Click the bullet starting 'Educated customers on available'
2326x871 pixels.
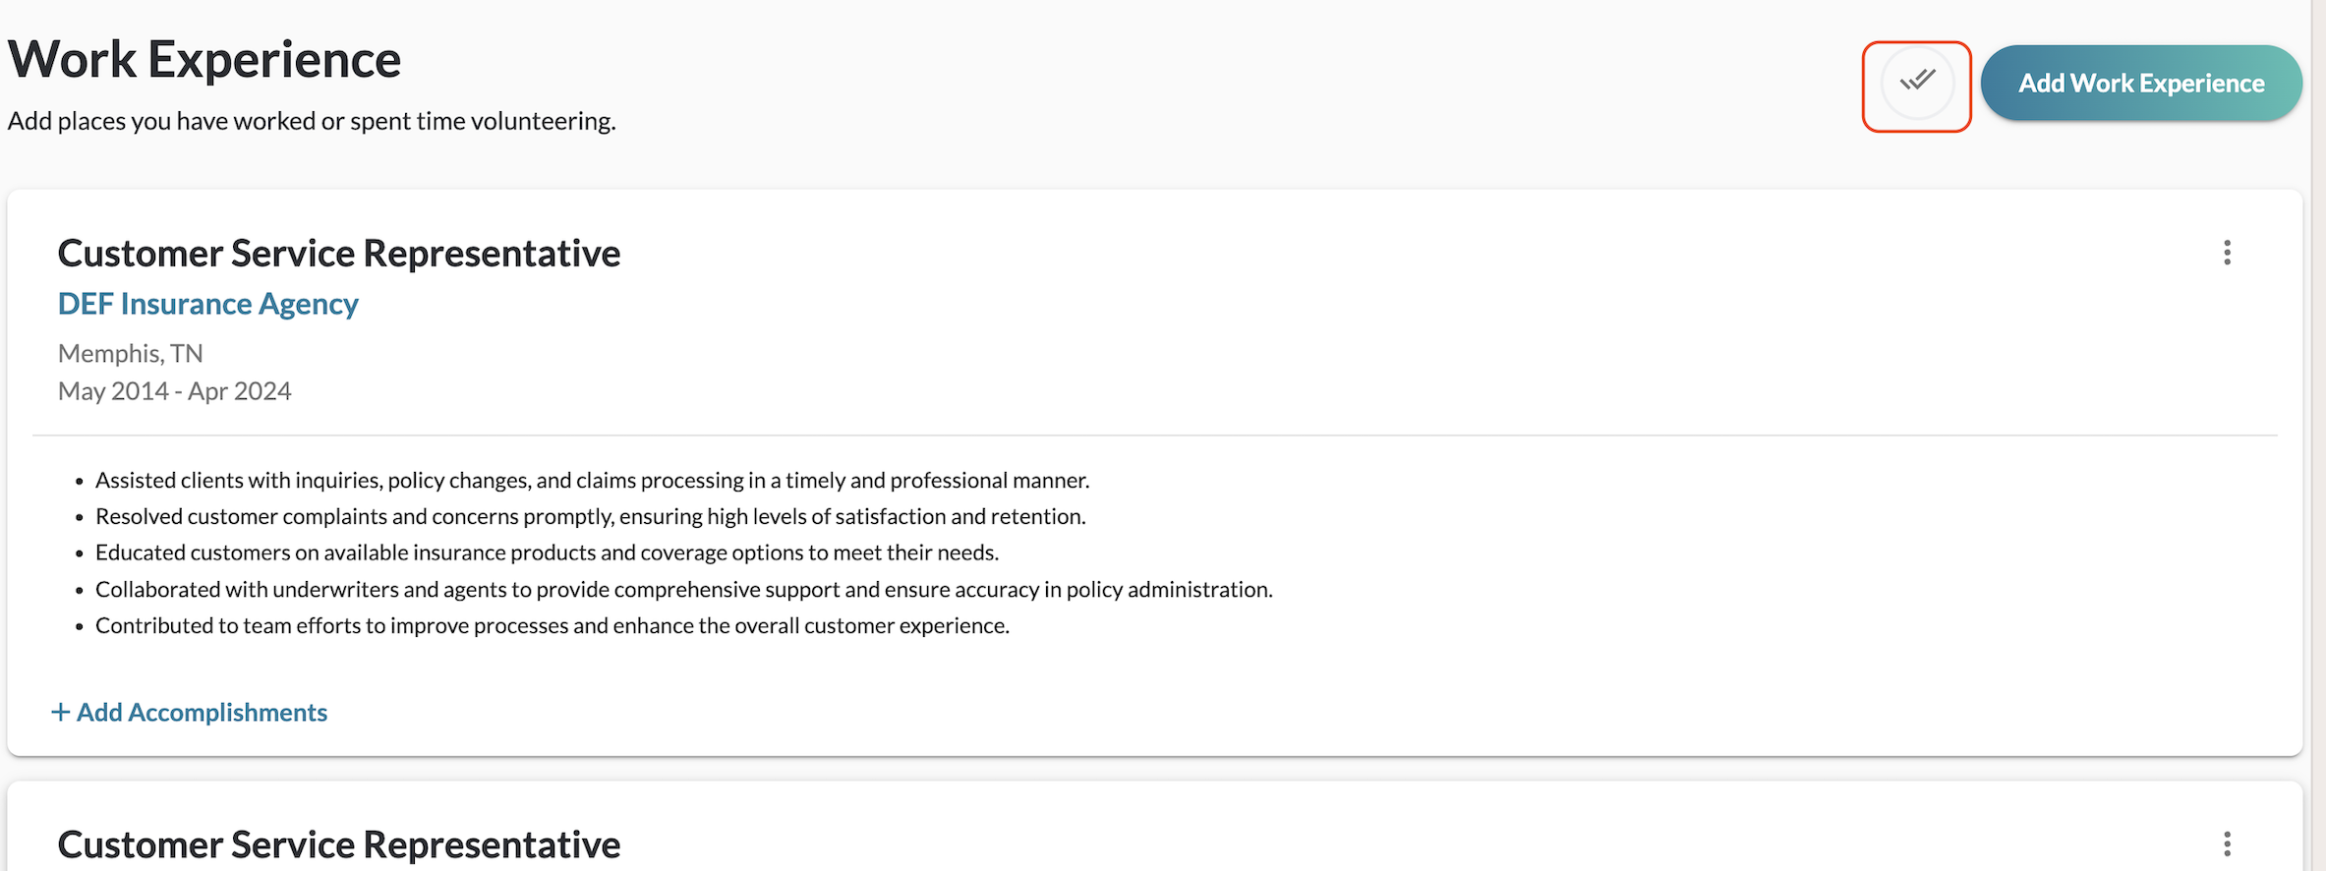[547, 552]
